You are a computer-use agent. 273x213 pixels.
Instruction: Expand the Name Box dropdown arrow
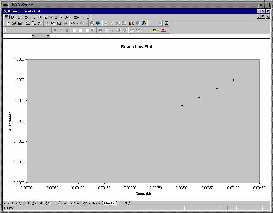pos(33,36)
